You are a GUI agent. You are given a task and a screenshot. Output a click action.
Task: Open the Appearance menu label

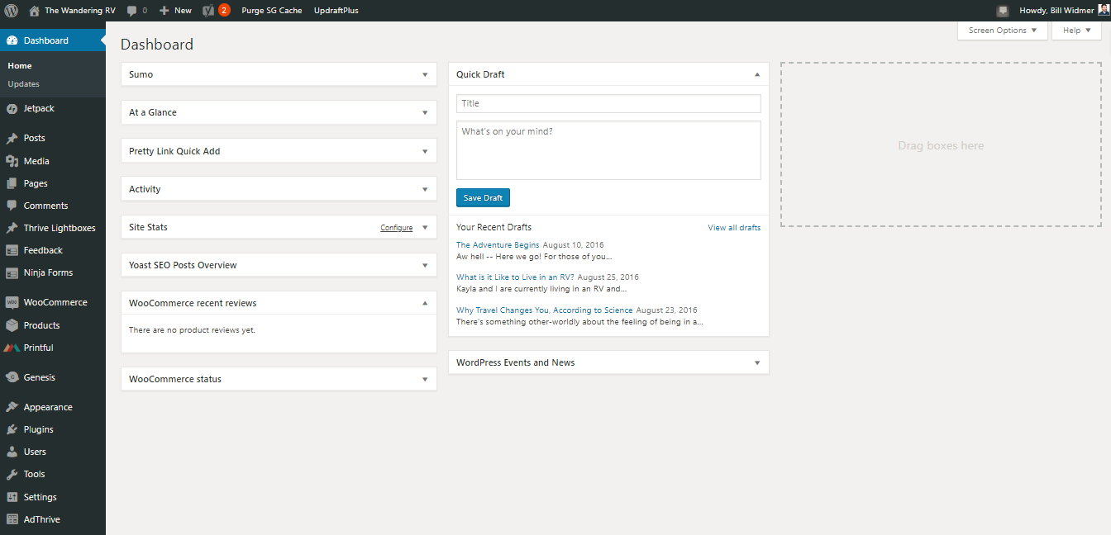point(48,407)
